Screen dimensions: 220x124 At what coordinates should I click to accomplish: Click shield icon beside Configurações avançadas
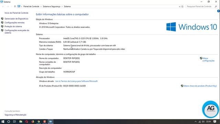(2, 30)
